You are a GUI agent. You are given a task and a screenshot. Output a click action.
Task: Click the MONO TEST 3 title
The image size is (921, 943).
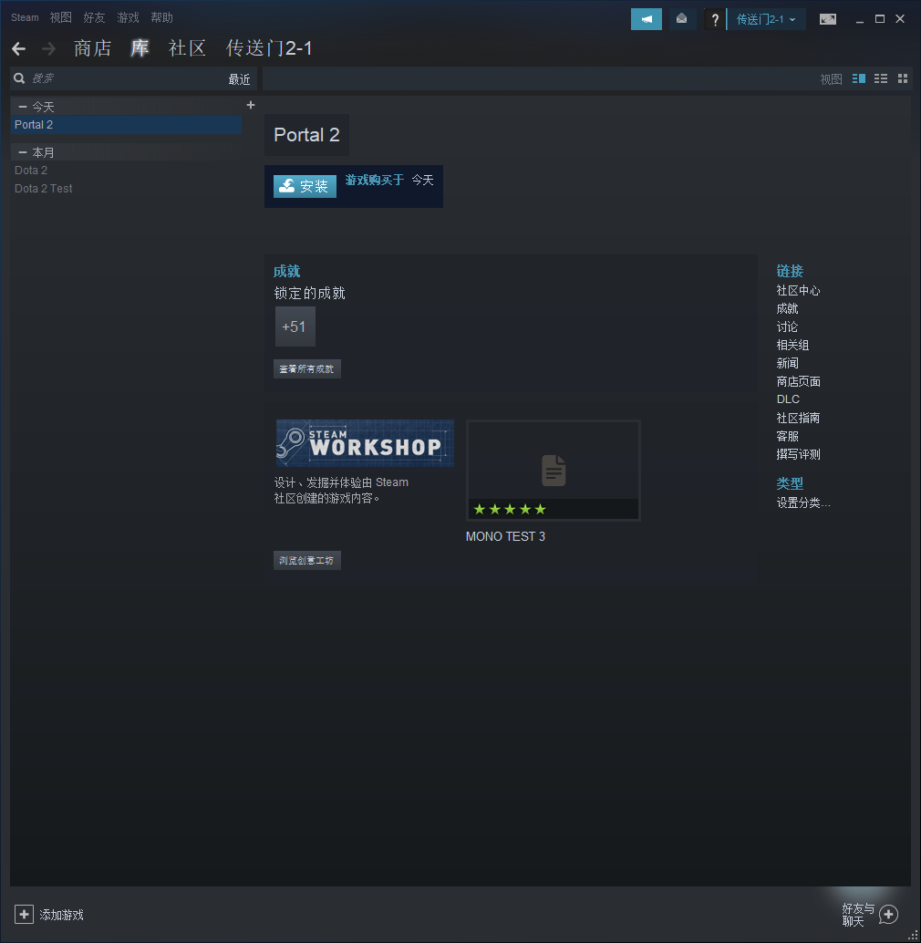505,536
